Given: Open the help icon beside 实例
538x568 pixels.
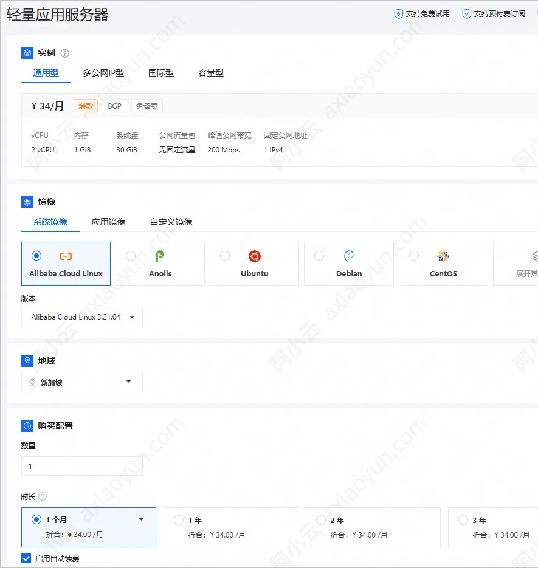Looking at the screenshot, I should point(64,53).
